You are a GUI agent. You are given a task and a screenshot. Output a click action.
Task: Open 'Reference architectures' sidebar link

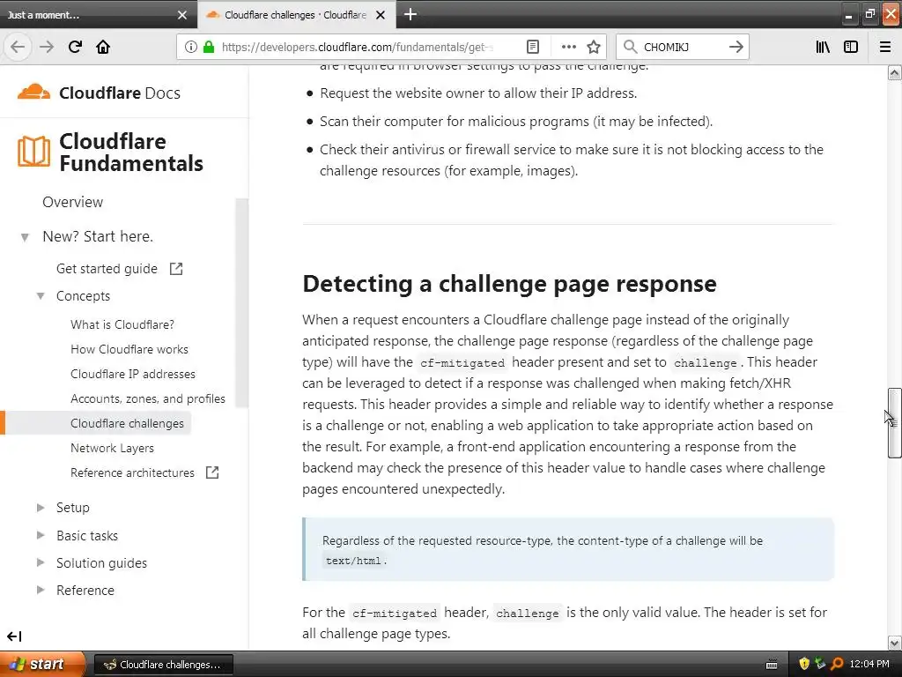tap(132, 472)
